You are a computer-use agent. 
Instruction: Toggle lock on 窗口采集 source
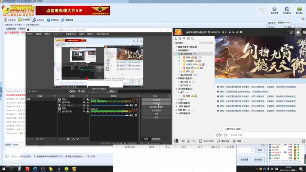88,102
